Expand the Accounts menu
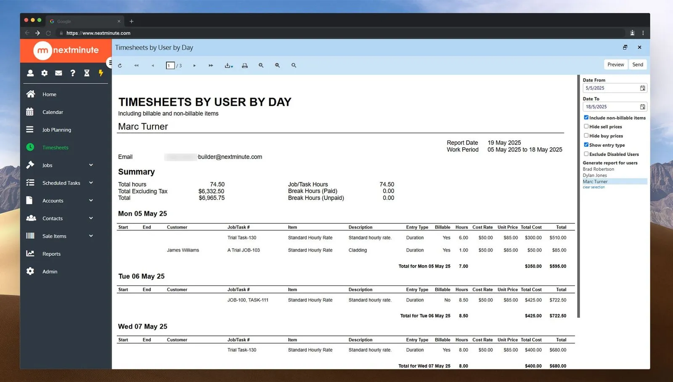 91,201
